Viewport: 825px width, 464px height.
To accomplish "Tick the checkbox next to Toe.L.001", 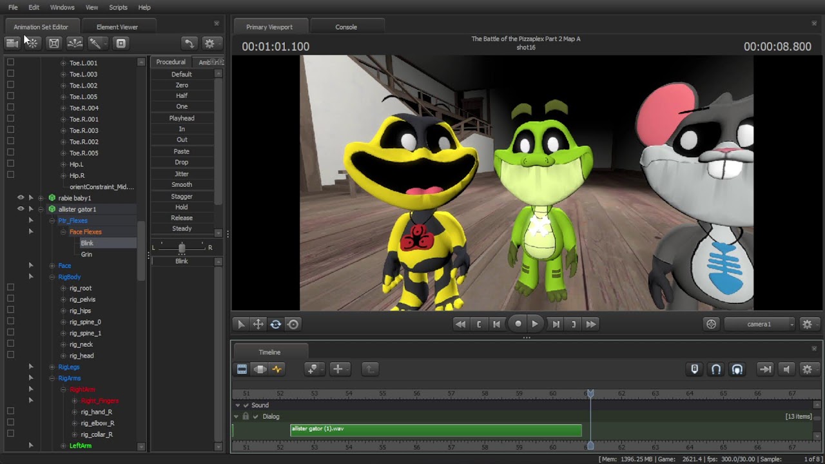I will point(10,63).
